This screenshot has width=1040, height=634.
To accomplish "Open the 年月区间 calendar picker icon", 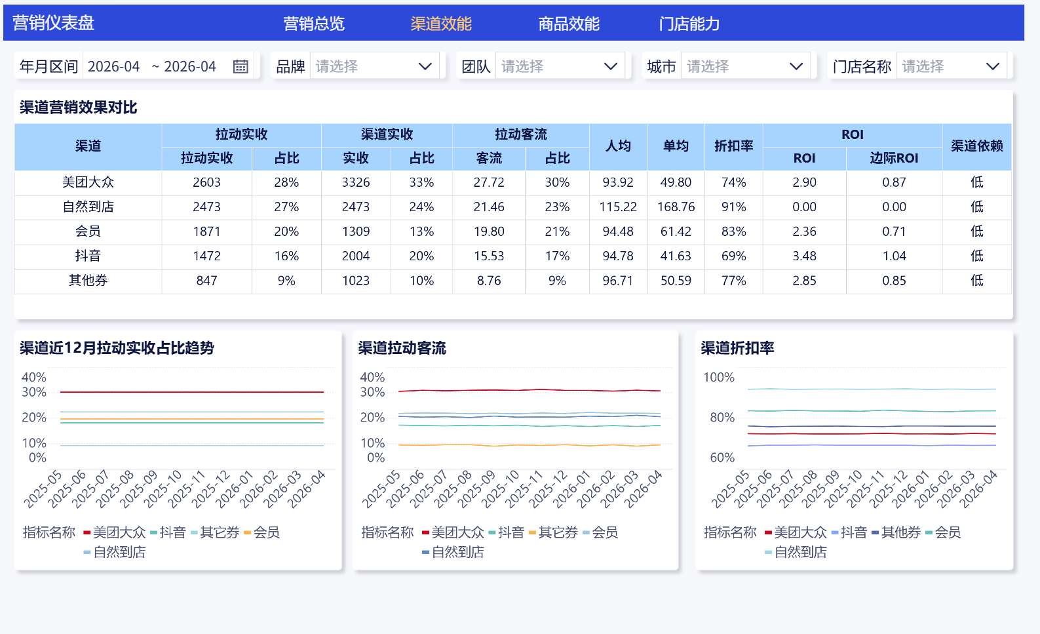I will [x=241, y=66].
